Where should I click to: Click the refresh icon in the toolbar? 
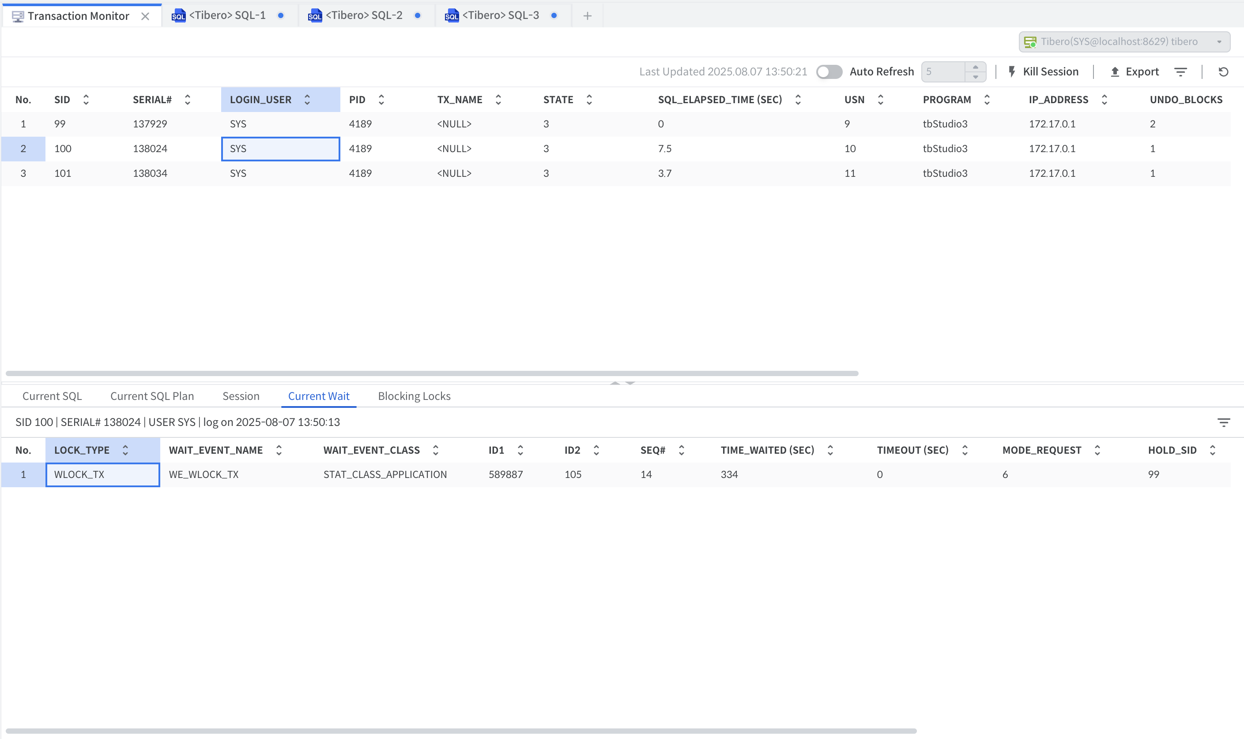(1223, 72)
